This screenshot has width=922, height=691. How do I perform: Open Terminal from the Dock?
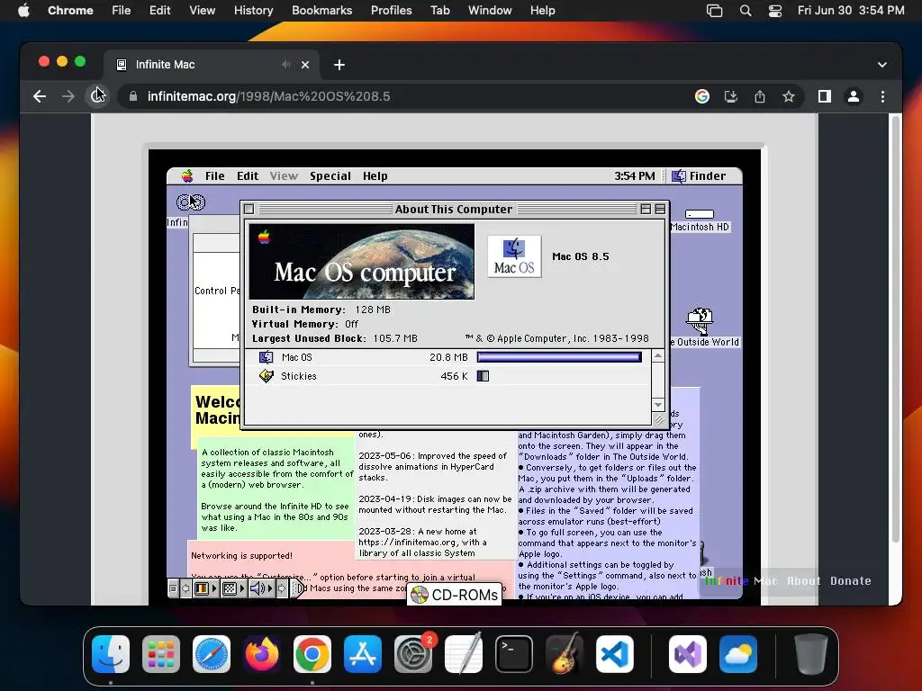pyautogui.click(x=514, y=654)
